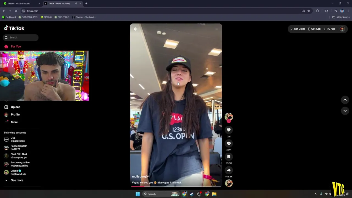Open CSE clipsourceex account
The width and height of the screenshot is (352, 198).
(14, 139)
